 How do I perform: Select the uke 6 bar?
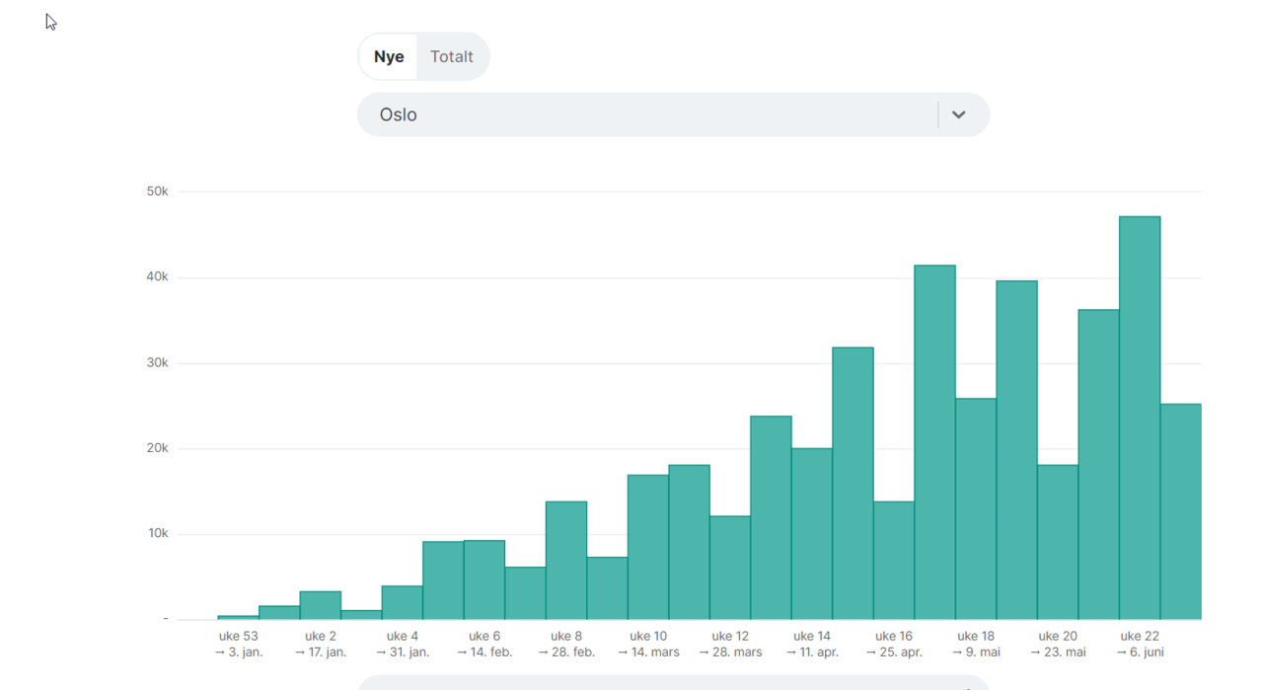click(484, 580)
